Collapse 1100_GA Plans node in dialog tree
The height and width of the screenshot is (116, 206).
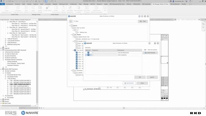(73, 50)
